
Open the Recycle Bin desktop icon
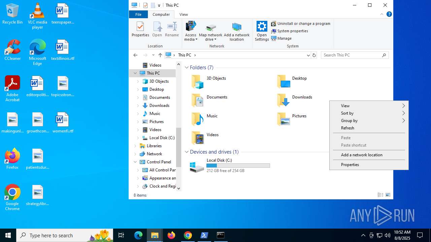12,14
